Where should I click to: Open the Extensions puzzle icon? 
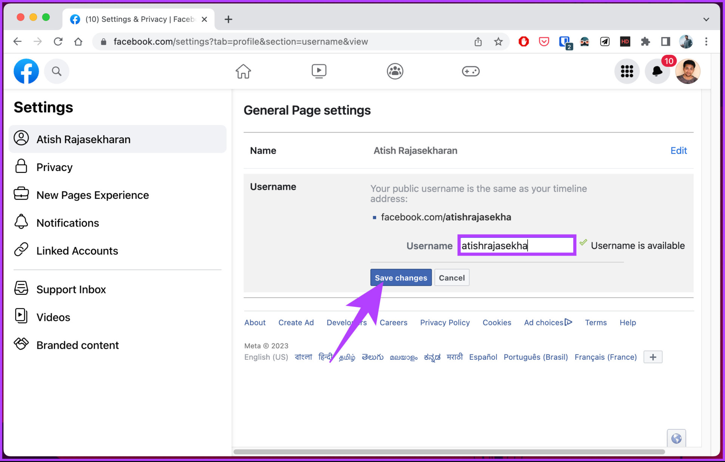coord(645,42)
